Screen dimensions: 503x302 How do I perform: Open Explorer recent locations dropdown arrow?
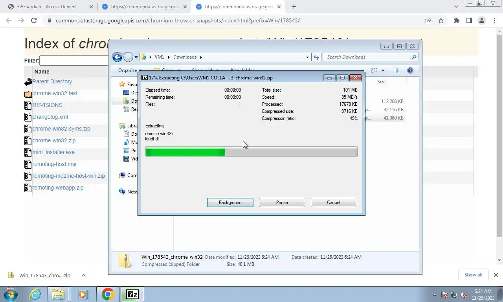click(x=136, y=57)
